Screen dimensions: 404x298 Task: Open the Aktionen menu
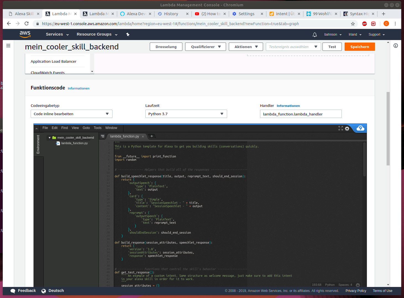[245, 46]
